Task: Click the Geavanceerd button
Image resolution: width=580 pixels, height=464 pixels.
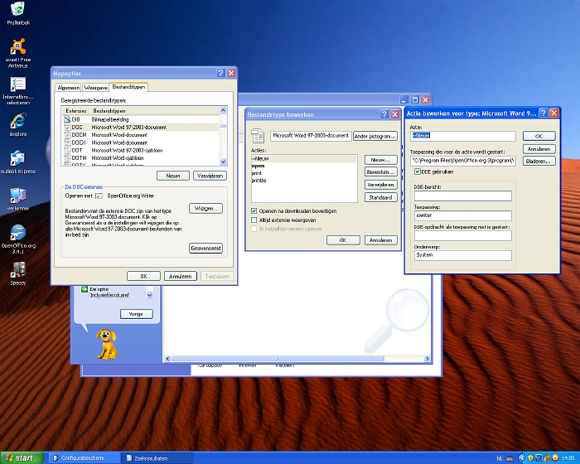Action: [205, 248]
